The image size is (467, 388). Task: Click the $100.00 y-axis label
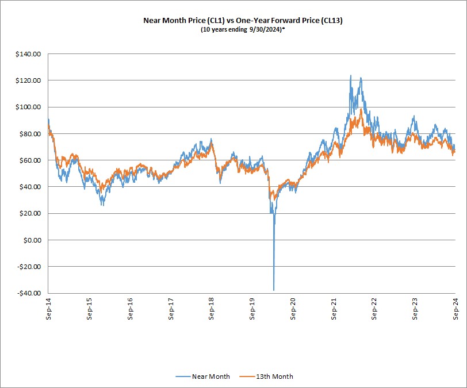click(x=29, y=107)
